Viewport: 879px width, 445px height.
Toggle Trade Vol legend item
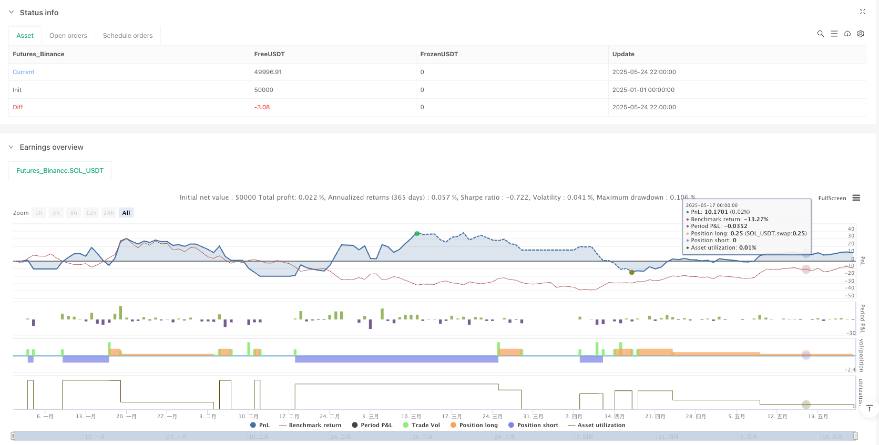point(421,425)
